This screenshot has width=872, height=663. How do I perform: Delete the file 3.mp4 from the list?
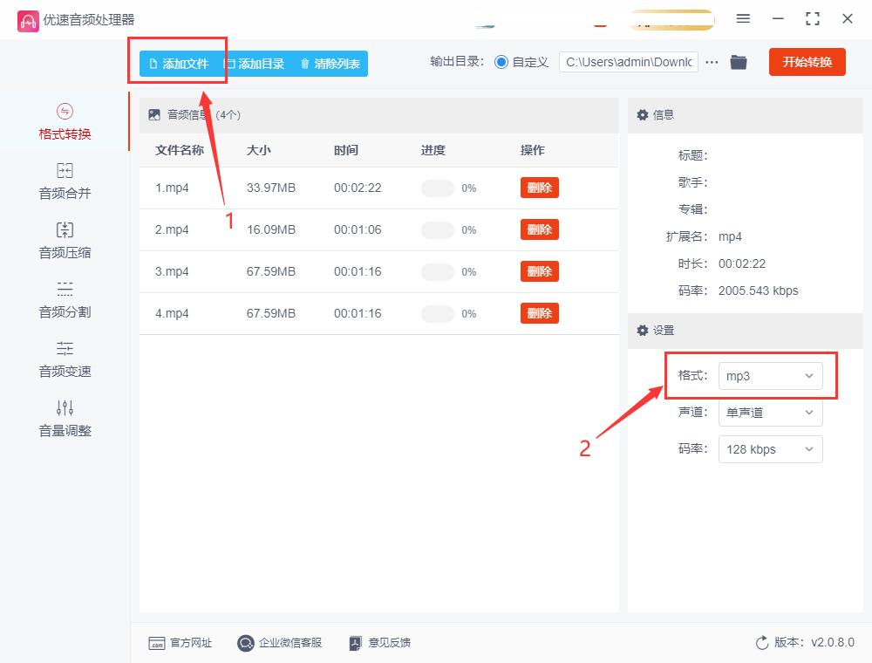click(539, 271)
